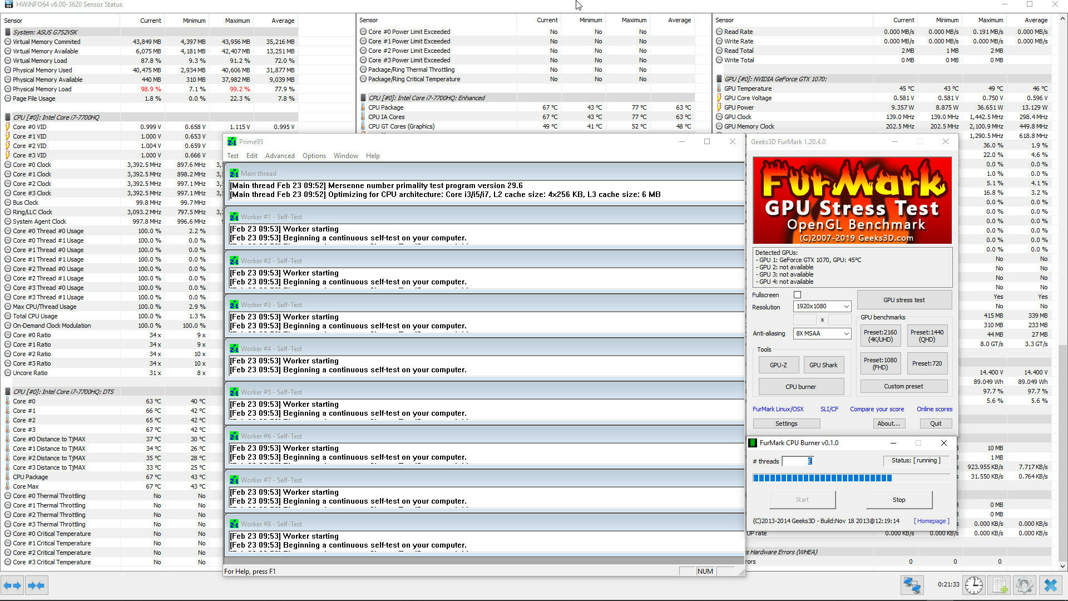
Task: Click the FurMark GPU Stress Test banner
Action: [852, 200]
